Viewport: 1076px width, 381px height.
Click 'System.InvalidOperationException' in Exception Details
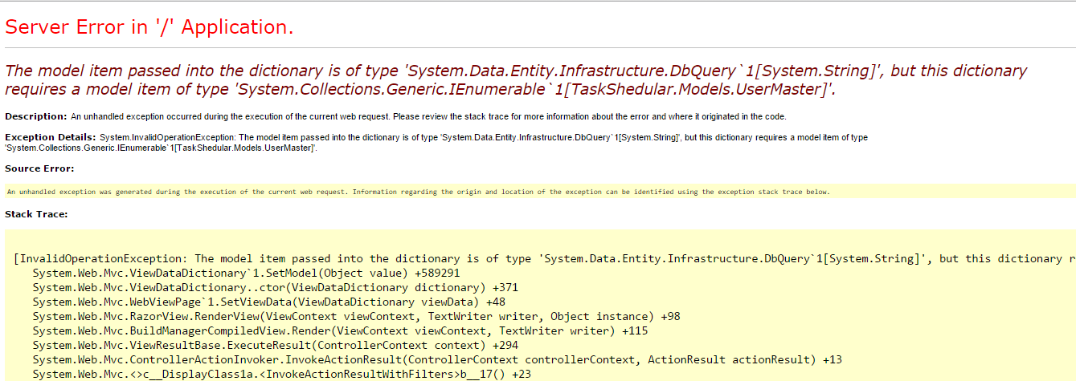(161, 138)
